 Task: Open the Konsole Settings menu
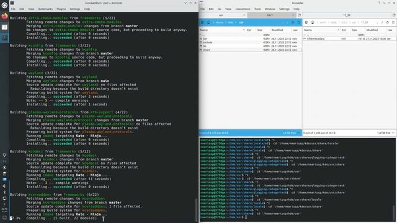[x=75, y=9]
